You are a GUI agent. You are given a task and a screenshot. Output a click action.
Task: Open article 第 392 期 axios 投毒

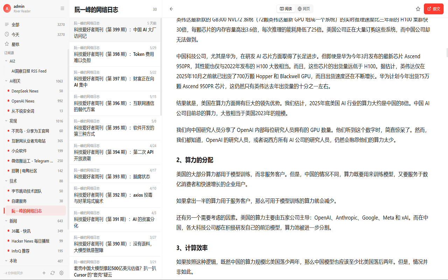click(x=115, y=195)
